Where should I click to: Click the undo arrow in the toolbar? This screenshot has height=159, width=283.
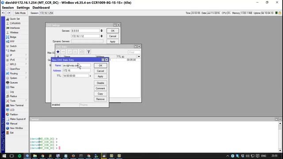3,13
